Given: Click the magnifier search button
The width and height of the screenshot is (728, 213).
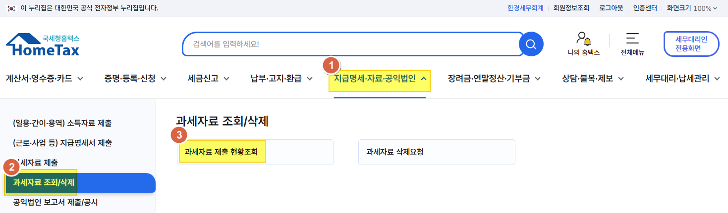Looking at the screenshot, I should point(531,44).
